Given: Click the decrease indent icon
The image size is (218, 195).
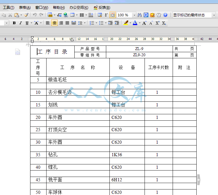Looking at the screenshot, I should pyautogui.click(x=111, y=23).
